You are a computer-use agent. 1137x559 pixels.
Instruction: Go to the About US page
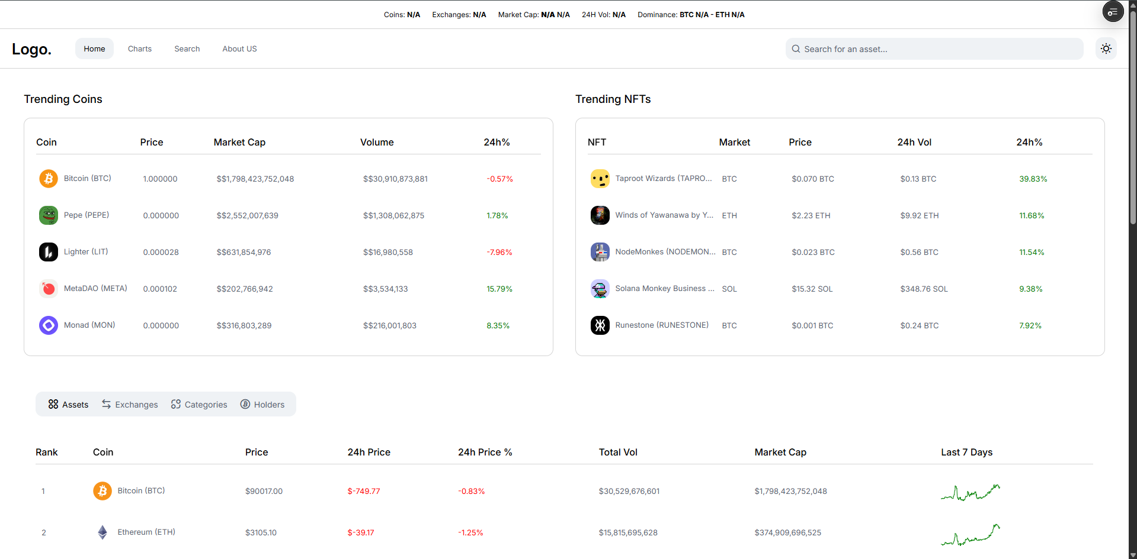click(x=239, y=49)
